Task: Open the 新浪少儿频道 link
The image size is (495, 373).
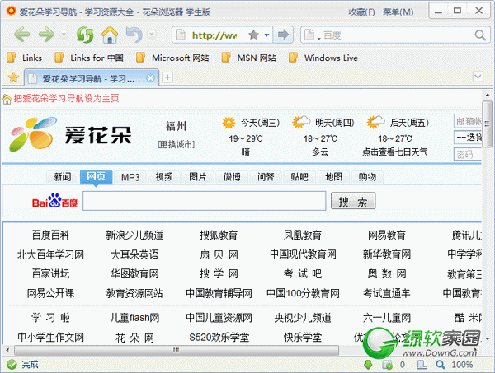Action: pyautogui.click(x=134, y=235)
